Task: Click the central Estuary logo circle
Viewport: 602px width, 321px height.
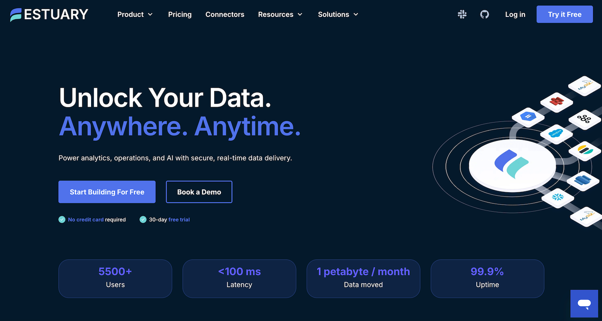Action: pyautogui.click(x=512, y=165)
